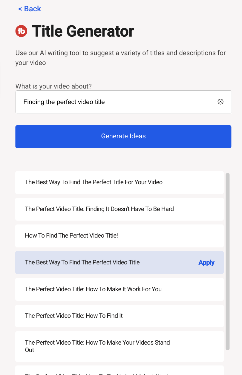Select highlighted 'The Best Way To Find The Perfect Video Title' row
Image resolution: width=242 pixels, height=375 pixels.
pyautogui.click(x=120, y=262)
